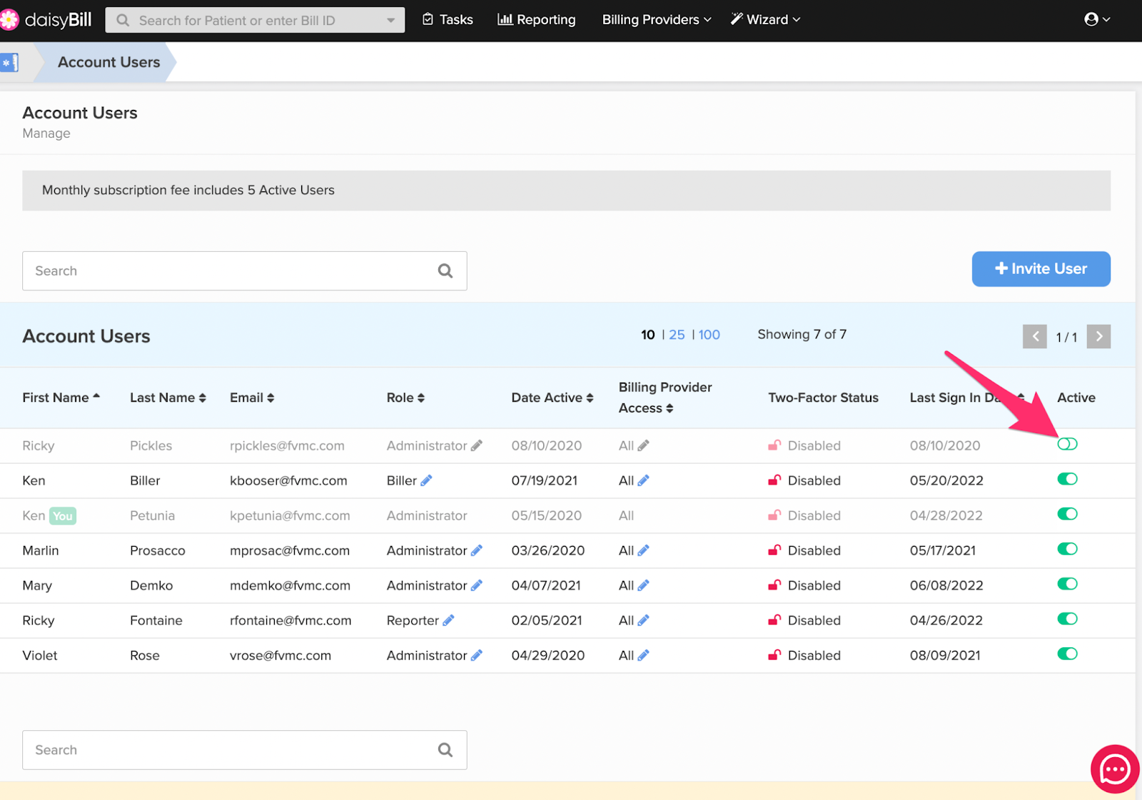Open the user account icon top right

pos(1093,19)
